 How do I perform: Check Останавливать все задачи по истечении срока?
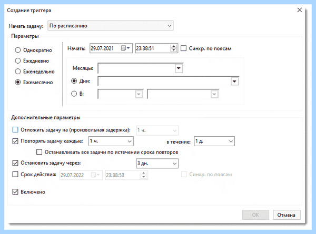click(x=39, y=152)
